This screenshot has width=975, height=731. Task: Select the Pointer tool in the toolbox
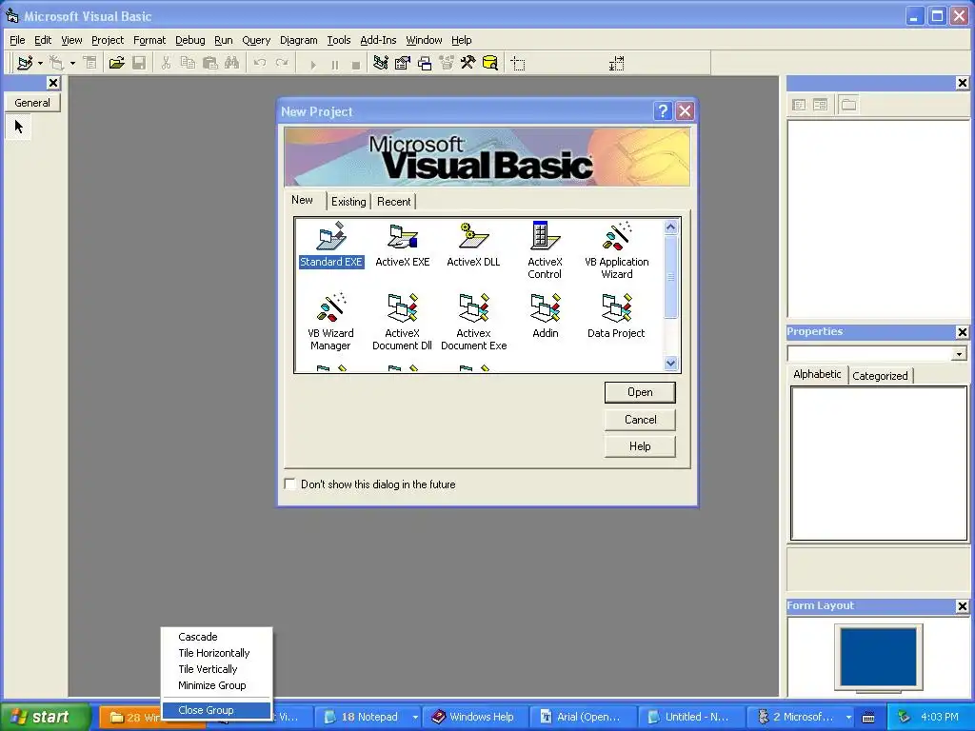point(19,127)
